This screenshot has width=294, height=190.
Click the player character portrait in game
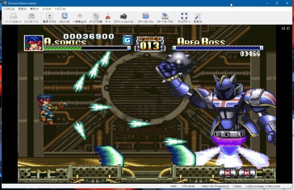[x=34, y=43]
